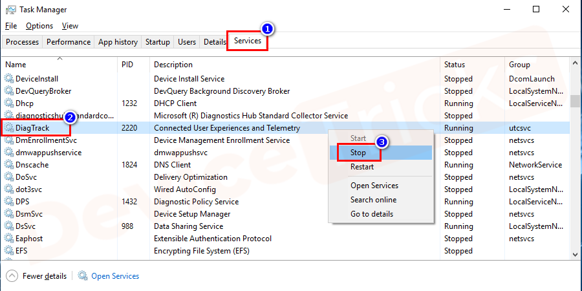
Task: Select the DPS service name
Action: pyautogui.click(x=22, y=202)
